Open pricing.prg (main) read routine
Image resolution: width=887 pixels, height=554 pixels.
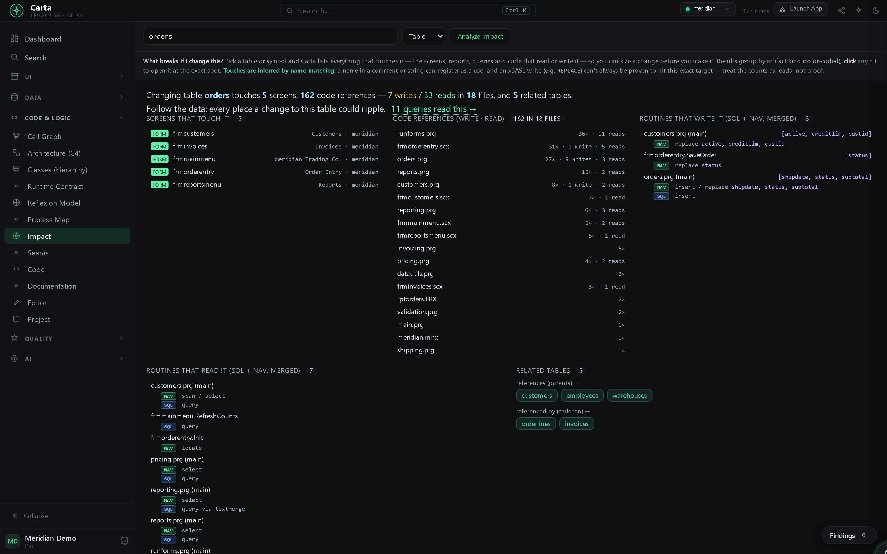[x=177, y=459]
